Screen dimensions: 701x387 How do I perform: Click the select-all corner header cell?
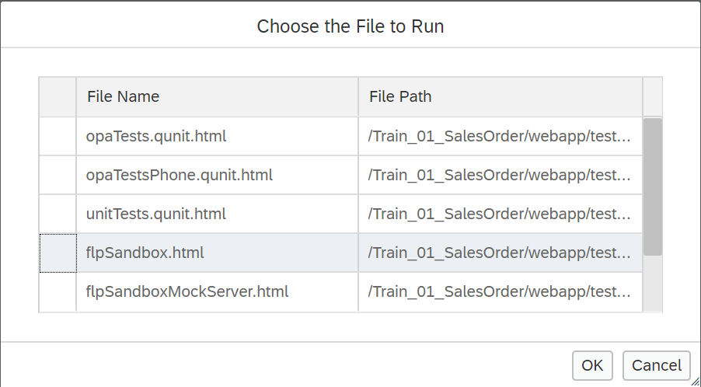point(58,96)
